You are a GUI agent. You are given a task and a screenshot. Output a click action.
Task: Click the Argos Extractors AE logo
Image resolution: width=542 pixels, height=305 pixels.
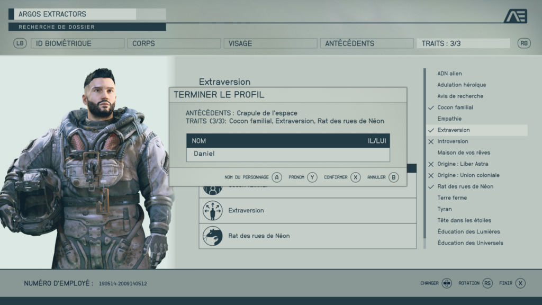click(516, 16)
